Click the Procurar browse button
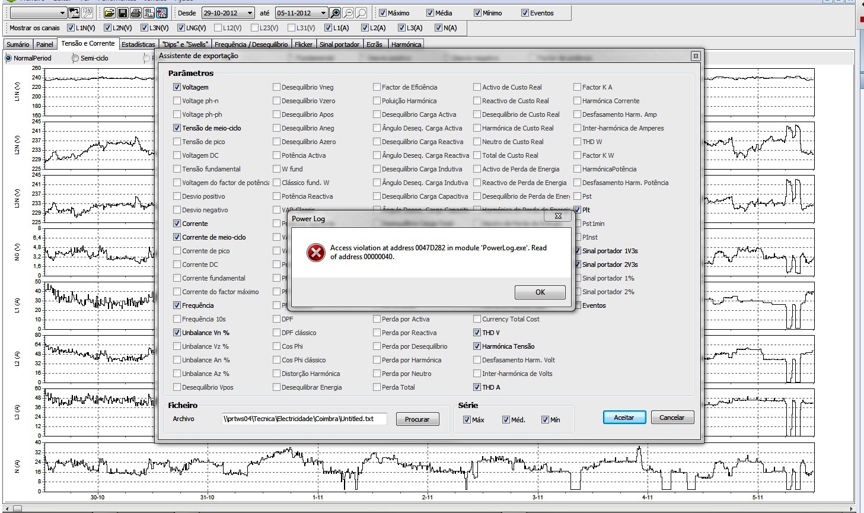Image resolution: width=864 pixels, height=513 pixels. pyautogui.click(x=417, y=419)
